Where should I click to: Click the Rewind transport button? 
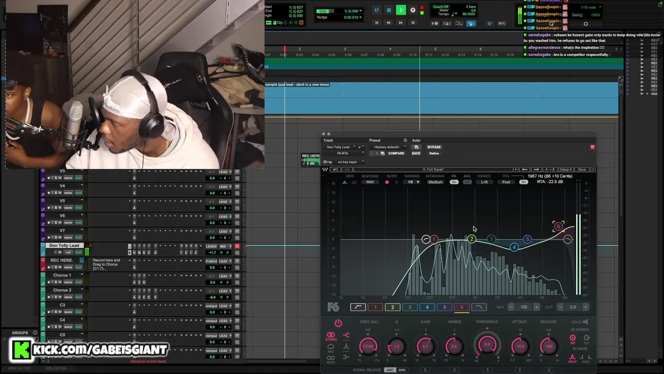(x=388, y=23)
